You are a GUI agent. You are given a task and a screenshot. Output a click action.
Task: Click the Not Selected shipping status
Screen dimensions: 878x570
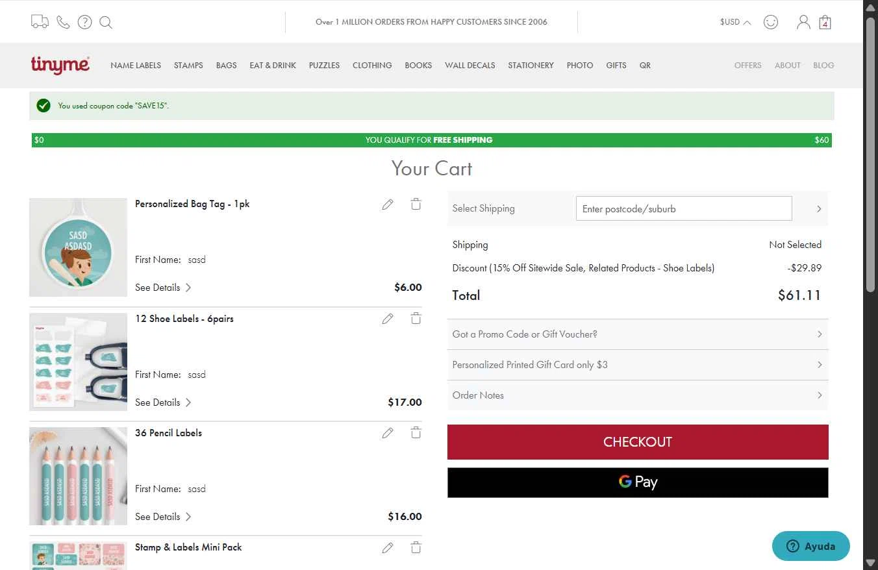[x=796, y=245]
